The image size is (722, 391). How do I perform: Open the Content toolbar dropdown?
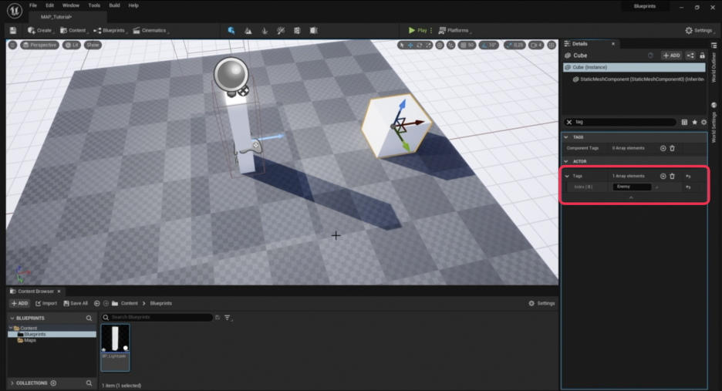tap(74, 30)
